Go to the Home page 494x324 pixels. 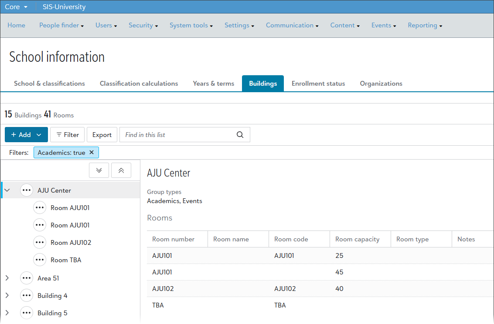(x=17, y=26)
